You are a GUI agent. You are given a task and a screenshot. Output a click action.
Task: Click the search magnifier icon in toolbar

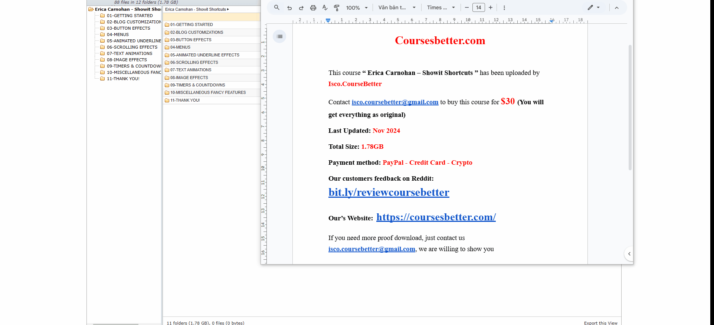[276, 7]
